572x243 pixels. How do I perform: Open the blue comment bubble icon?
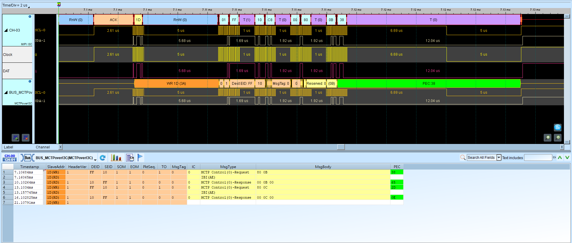558,128
